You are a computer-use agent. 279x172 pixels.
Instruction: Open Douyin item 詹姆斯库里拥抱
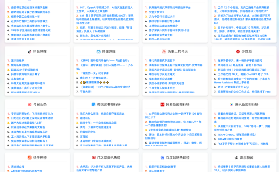click(20, 65)
